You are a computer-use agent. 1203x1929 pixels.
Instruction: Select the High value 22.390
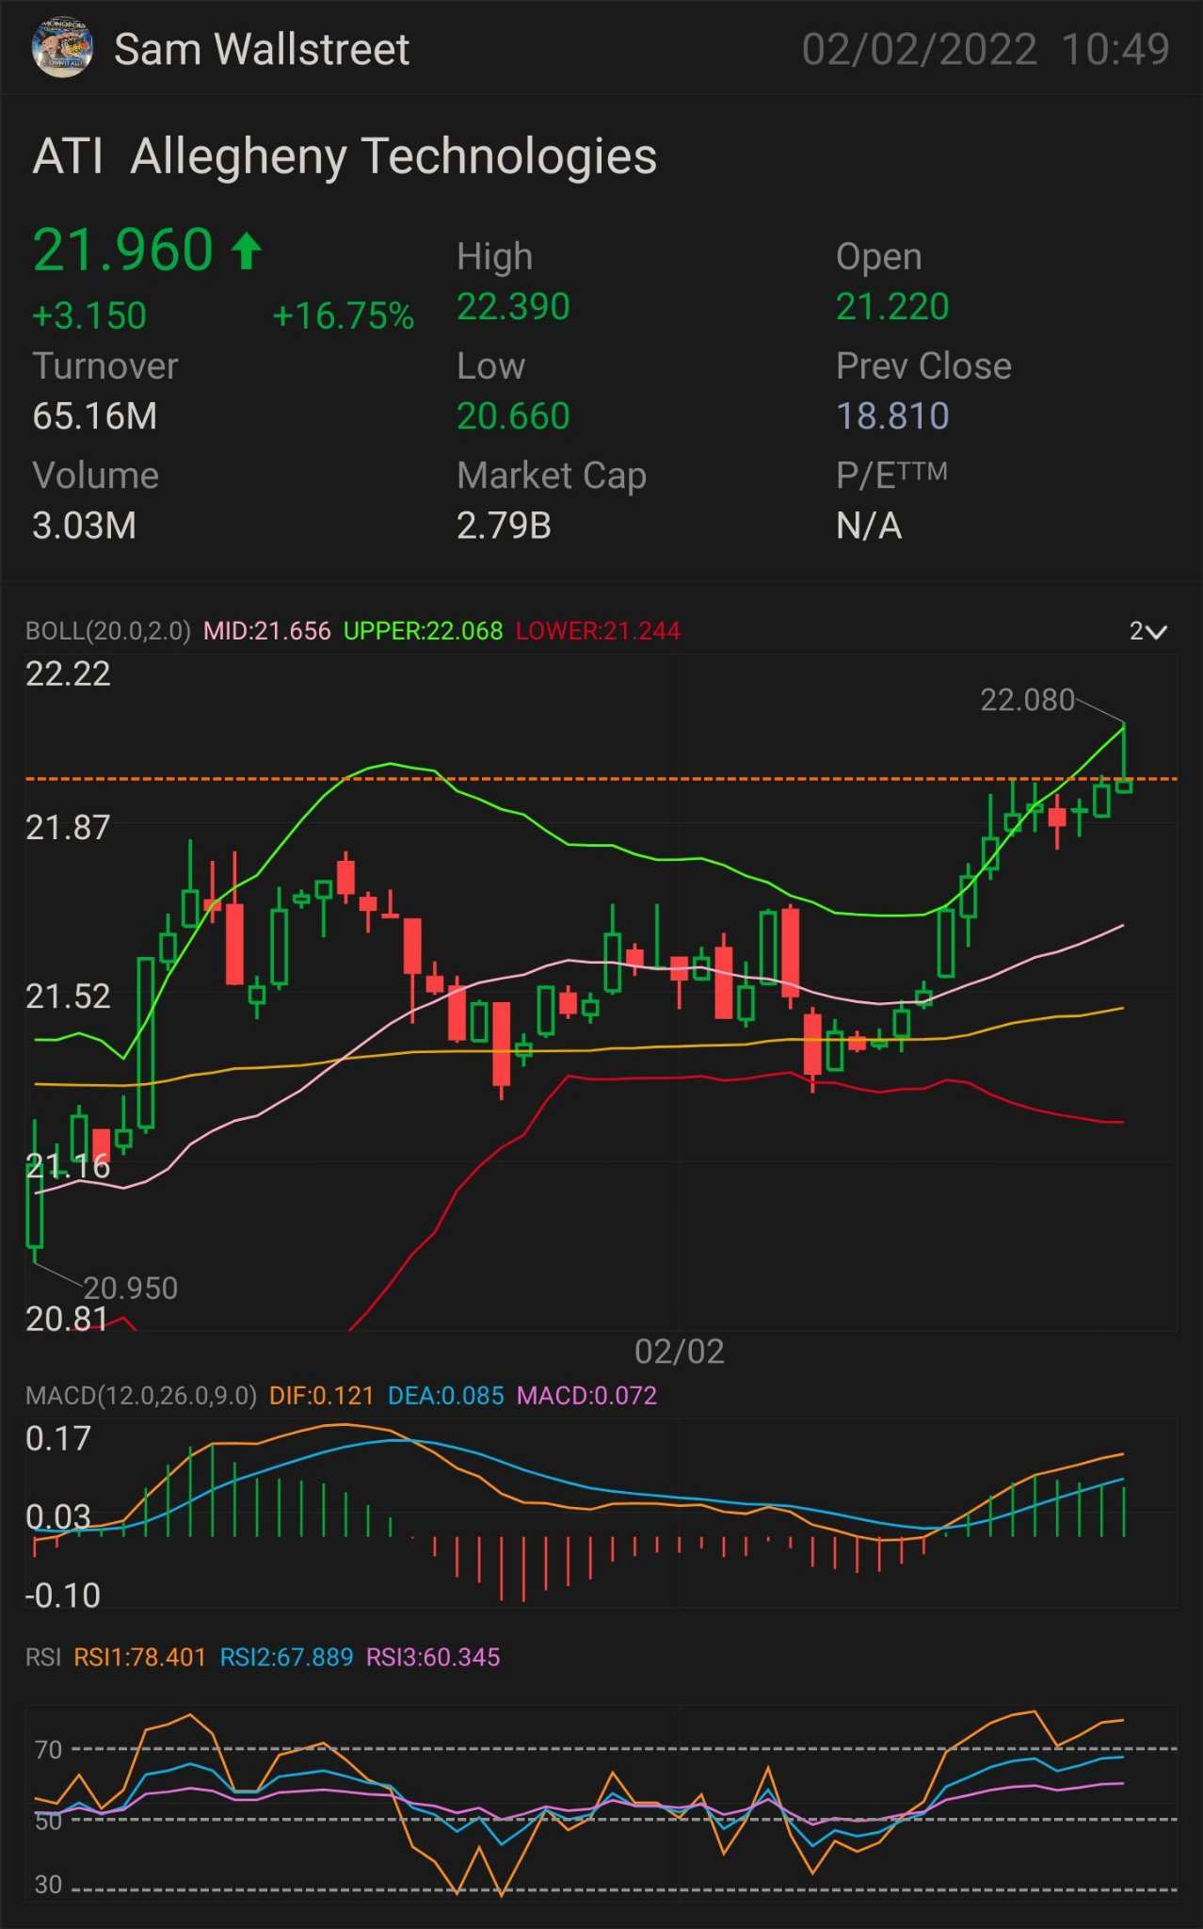(513, 307)
